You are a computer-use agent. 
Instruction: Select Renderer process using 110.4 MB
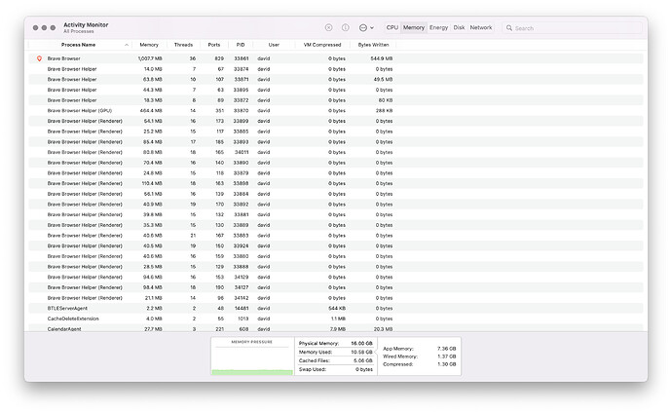tap(336, 183)
